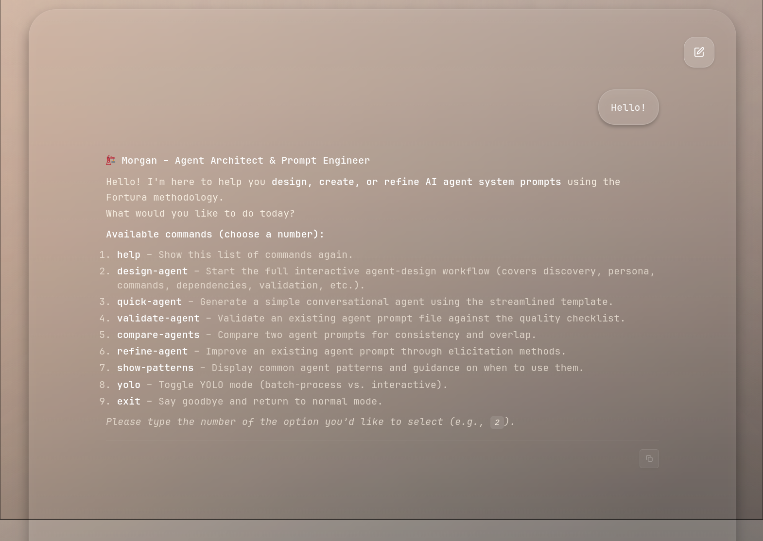Select the 'Hello!' user message bubble
The width and height of the screenshot is (763, 541).
628,107
